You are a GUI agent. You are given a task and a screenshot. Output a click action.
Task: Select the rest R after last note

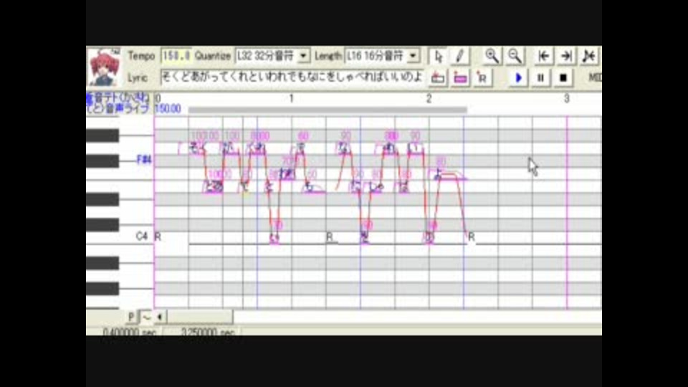472,237
